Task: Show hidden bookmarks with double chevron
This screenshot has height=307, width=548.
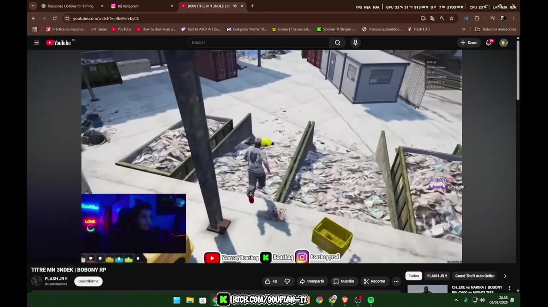Action: tap(463, 29)
